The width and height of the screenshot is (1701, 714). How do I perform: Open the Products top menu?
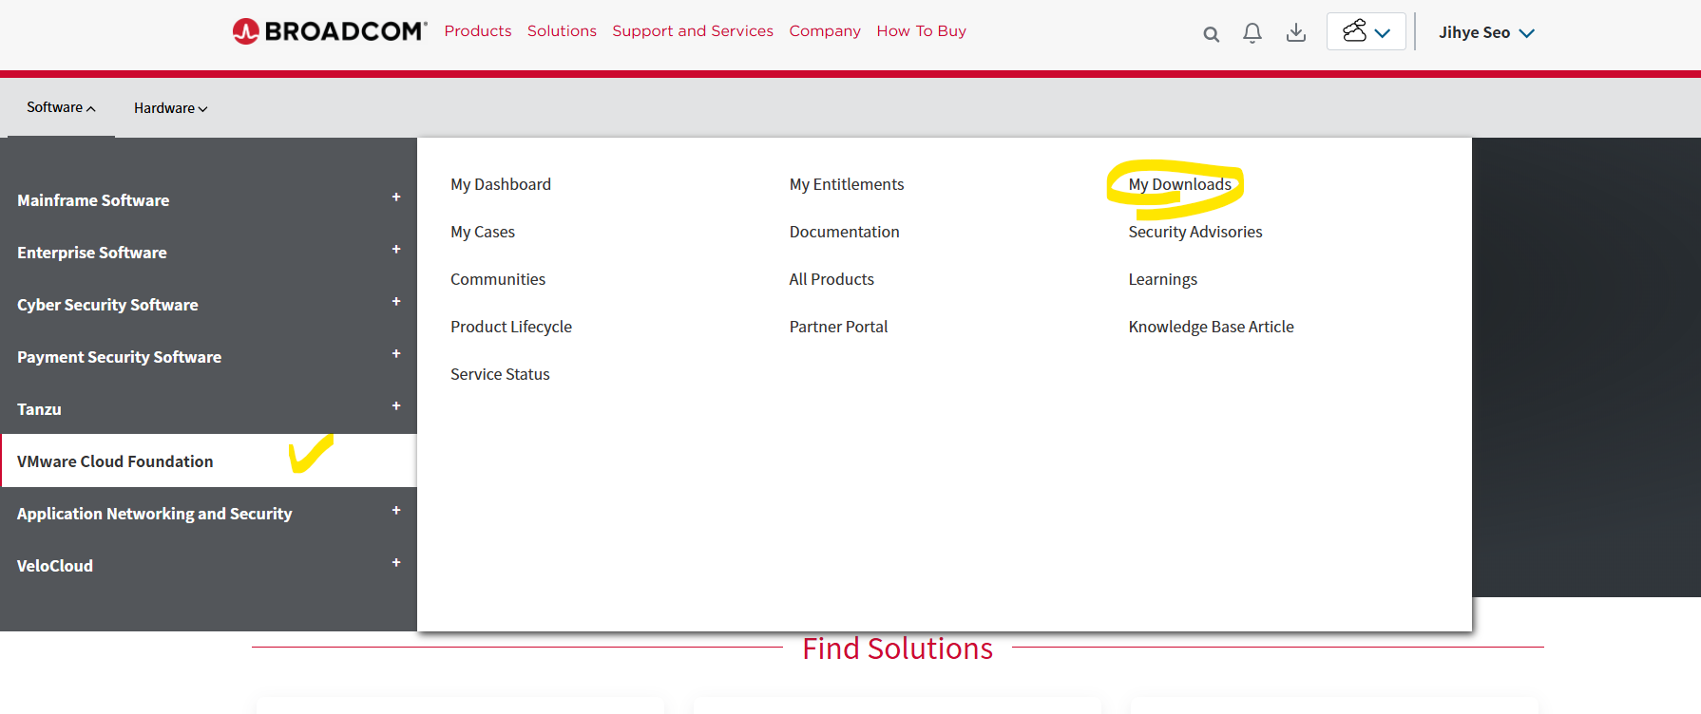click(x=478, y=31)
